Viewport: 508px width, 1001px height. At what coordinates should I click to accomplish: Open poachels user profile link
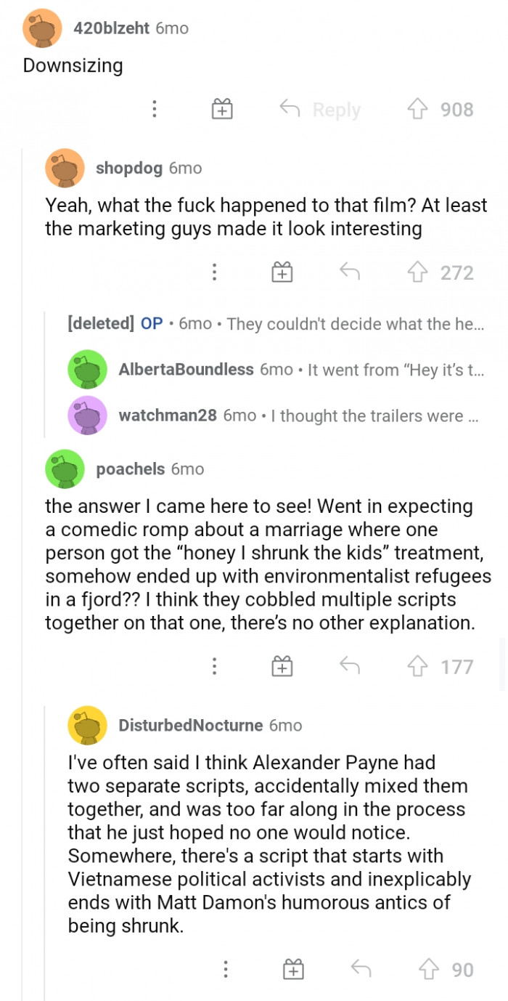pos(131,469)
